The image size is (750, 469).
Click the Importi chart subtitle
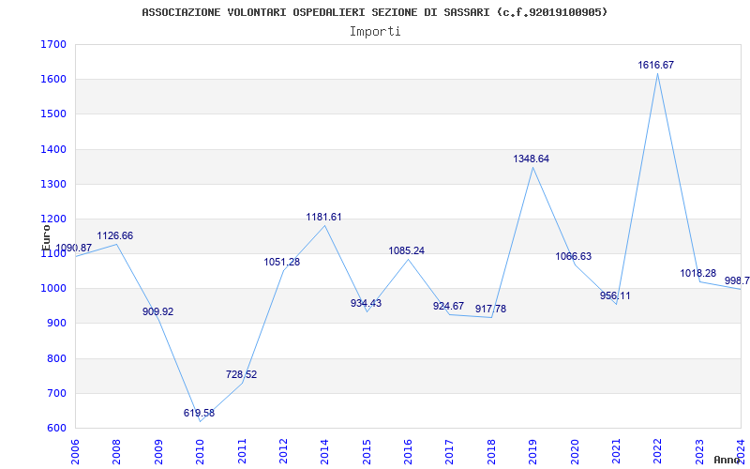pos(375,32)
